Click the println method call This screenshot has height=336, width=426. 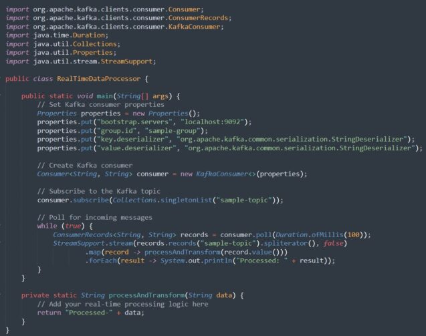(x=218, y=261)
